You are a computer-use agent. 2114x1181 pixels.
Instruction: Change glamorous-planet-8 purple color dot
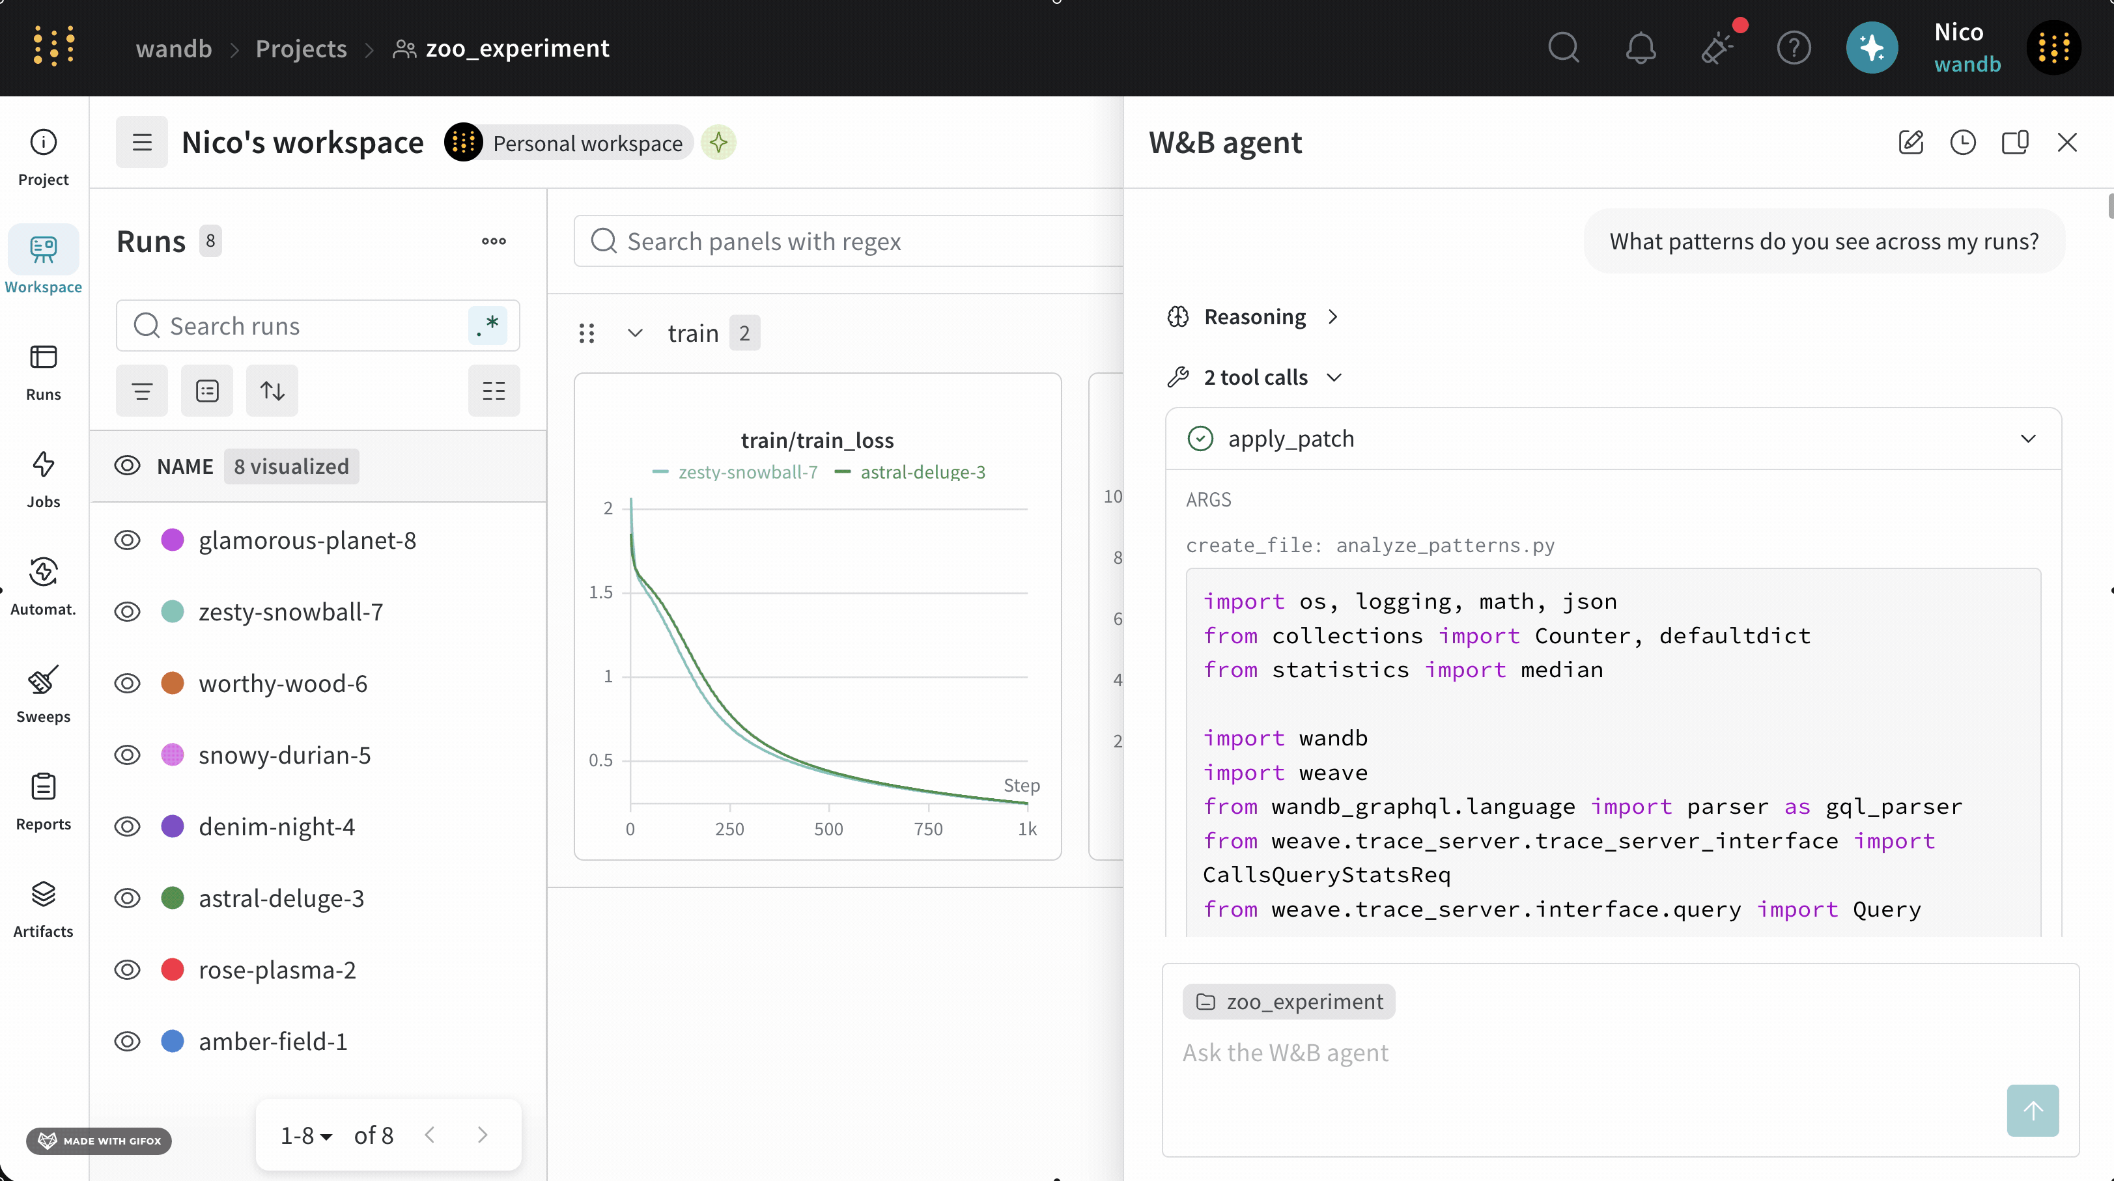(x=173, y=540)
